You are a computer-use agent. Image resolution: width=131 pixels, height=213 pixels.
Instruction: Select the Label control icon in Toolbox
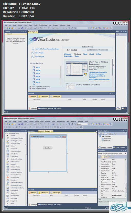[7, 204]
